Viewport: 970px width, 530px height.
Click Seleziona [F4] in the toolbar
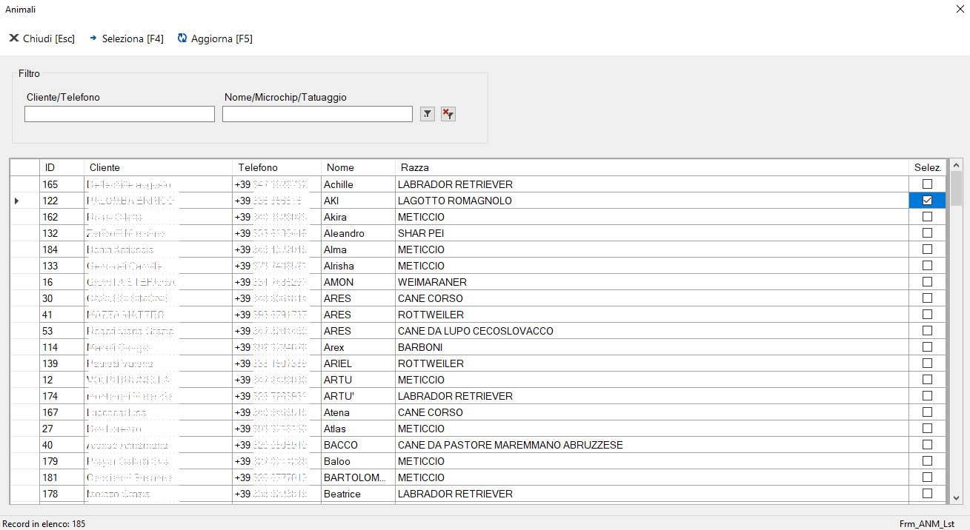pos(126,38)
